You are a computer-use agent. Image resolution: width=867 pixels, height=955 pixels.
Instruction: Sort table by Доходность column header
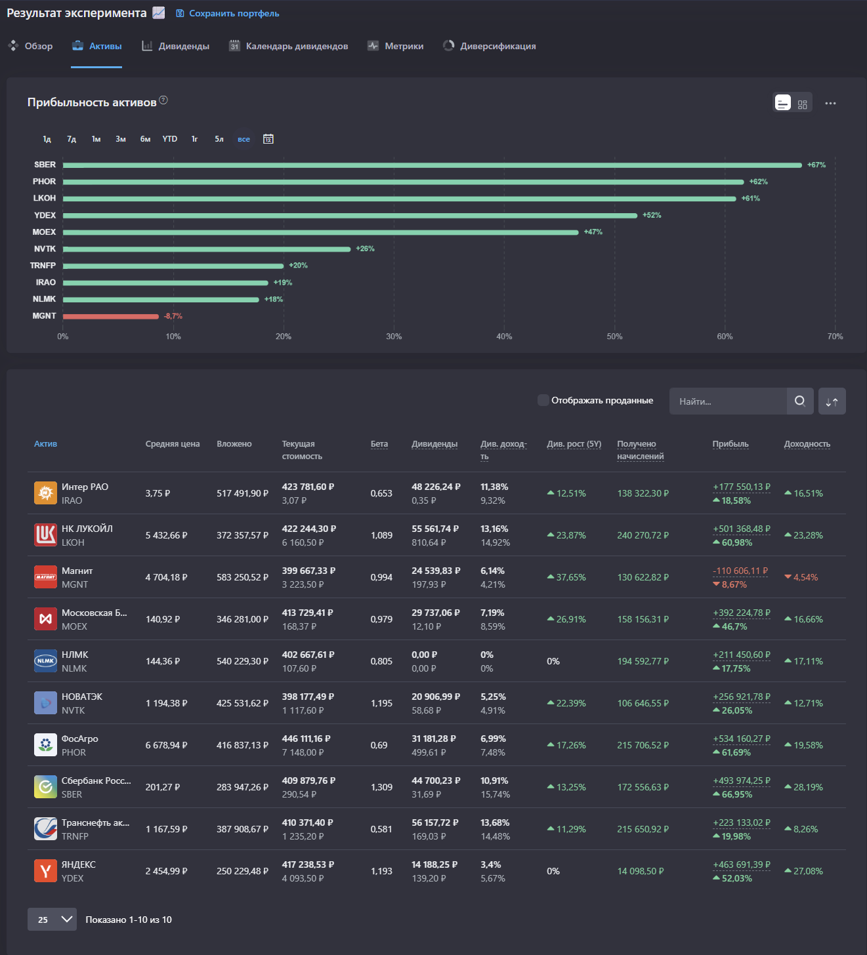(x=807, y=444)
